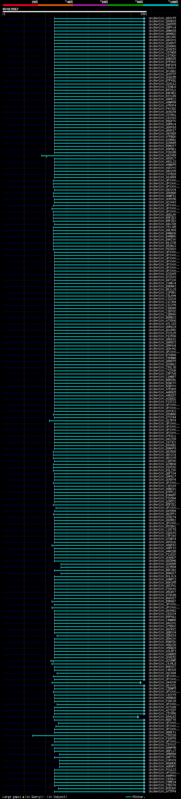Viewport: 181px width, 799px height.
Task: Select the UniRef100_P16976 label
Action: point(162,739)
